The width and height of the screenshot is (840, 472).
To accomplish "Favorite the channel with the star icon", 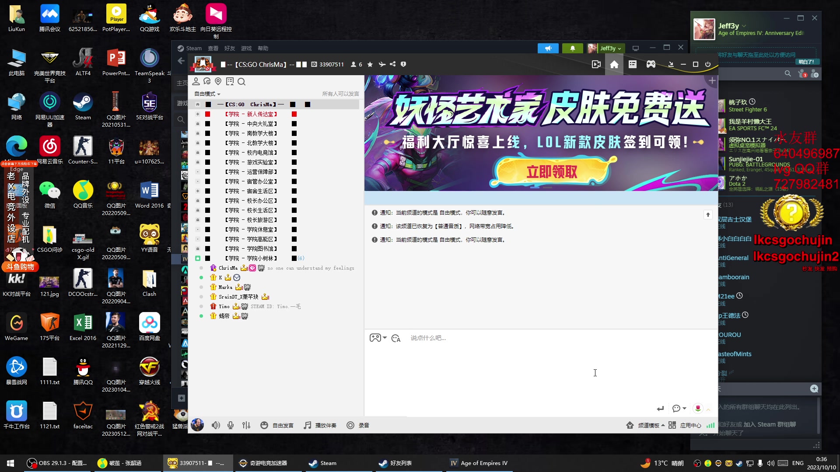I will (370, 65).
